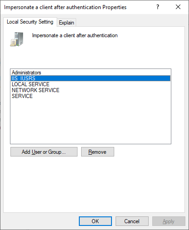
Task: Close the Properties dialog with the X
Action: click(x=178, y=7)
